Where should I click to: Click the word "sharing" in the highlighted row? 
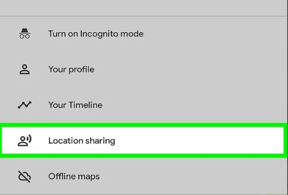click(x=100, y=141)
